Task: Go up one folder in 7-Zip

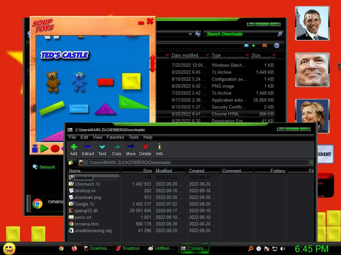Action: (x=71, y=162)
